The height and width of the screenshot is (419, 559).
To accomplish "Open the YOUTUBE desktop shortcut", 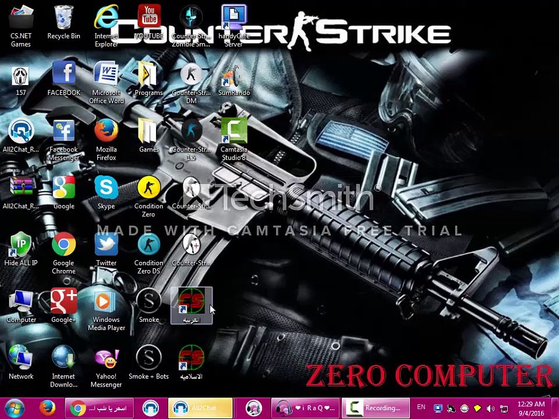I will 149,22.
